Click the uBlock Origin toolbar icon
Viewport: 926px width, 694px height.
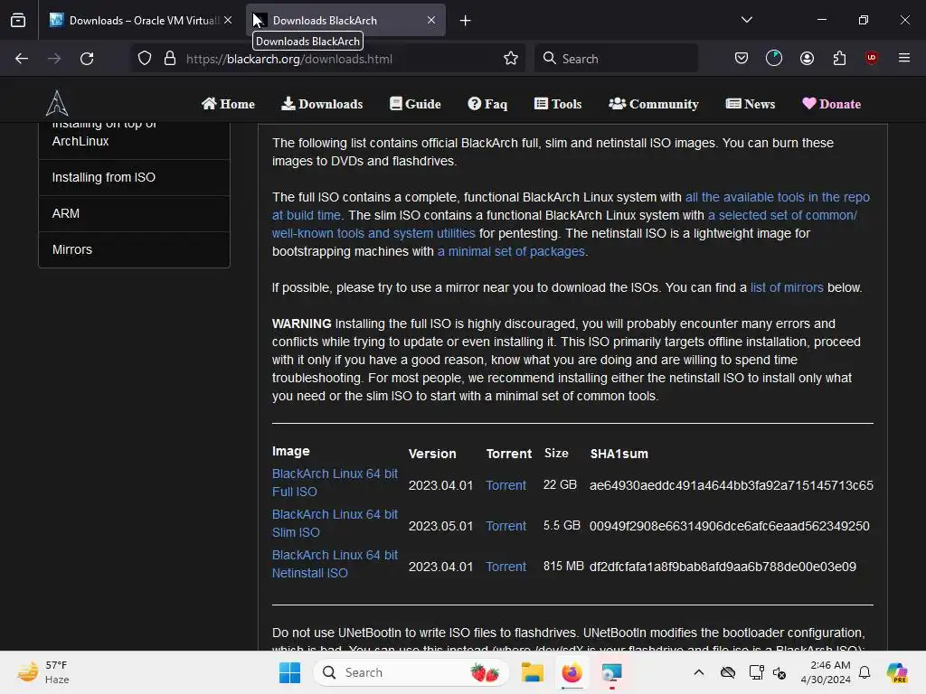point(872,59)
